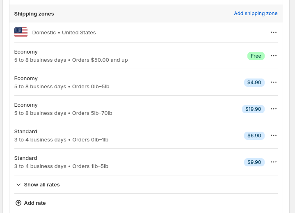Viewport: 295px width, 213px height.
Task: Open options menu for the Free Economy rate
Action: point(274,56)
